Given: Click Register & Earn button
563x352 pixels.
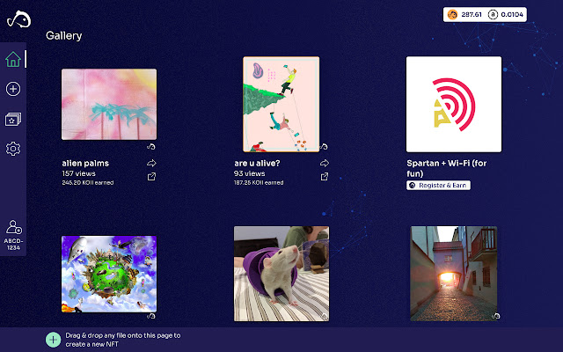Looking at the screenshot, I should point(438,186).
